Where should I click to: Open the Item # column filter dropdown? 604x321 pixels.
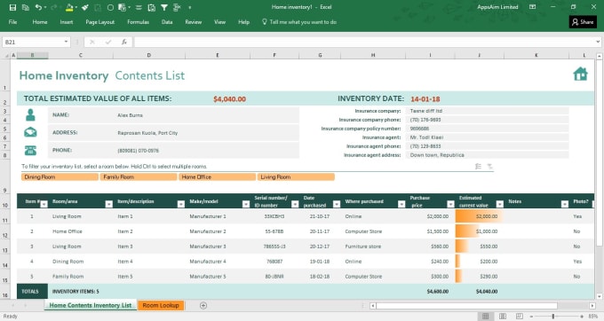click(x=44, y=204)
